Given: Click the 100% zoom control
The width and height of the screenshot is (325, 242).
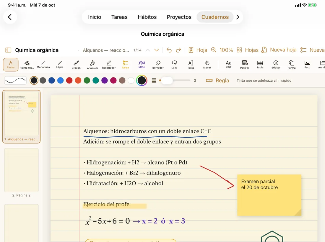Looking at the screenshot, I should click(x=222, y=50).
